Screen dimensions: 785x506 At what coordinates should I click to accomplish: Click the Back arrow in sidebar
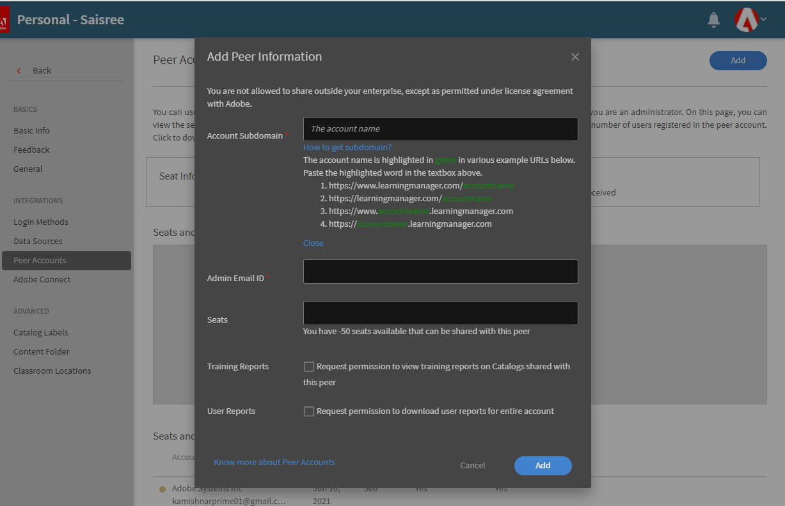click(x=19, y=71)
